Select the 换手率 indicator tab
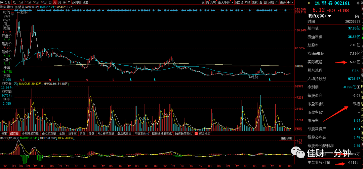The width and height of the screenshot is (363, 169). click(x=73, y=133)
